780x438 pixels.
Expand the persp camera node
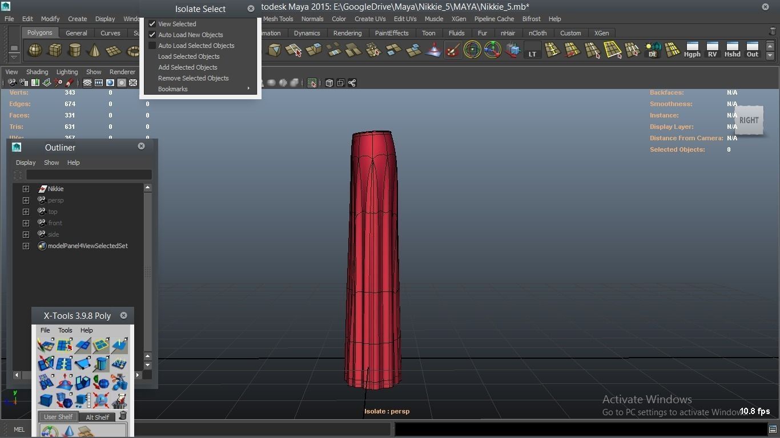coord(26,200)
